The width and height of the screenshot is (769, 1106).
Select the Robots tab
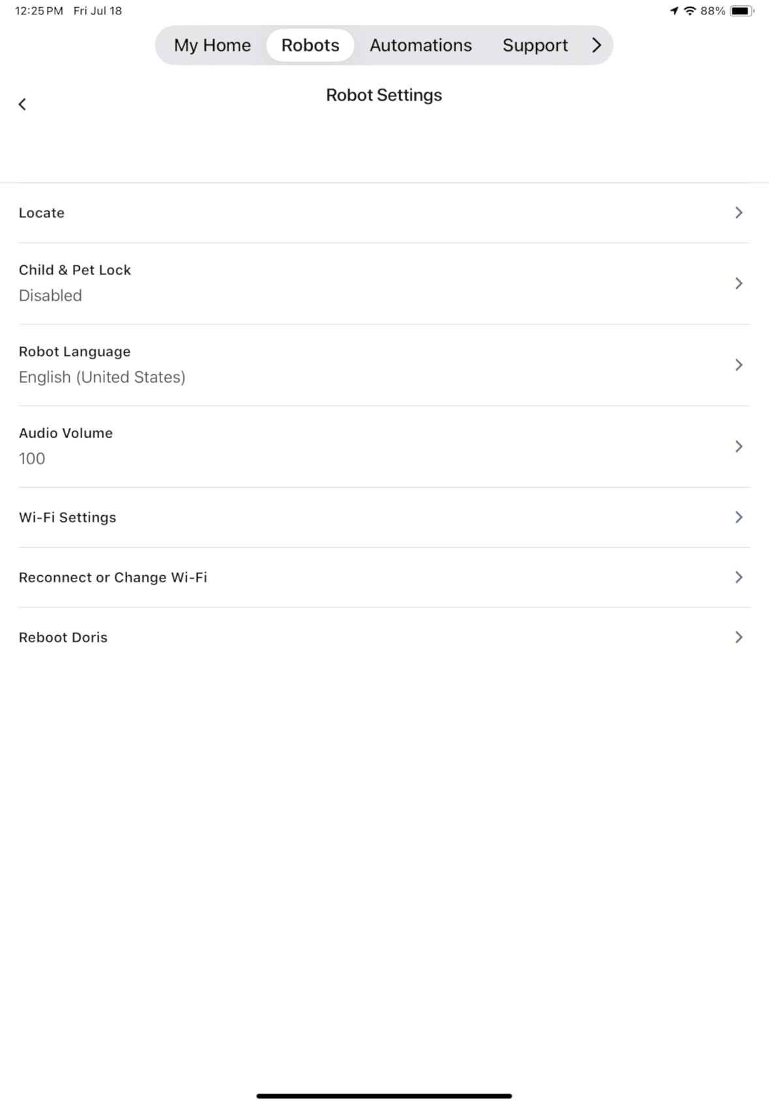(x=310, y=45)
